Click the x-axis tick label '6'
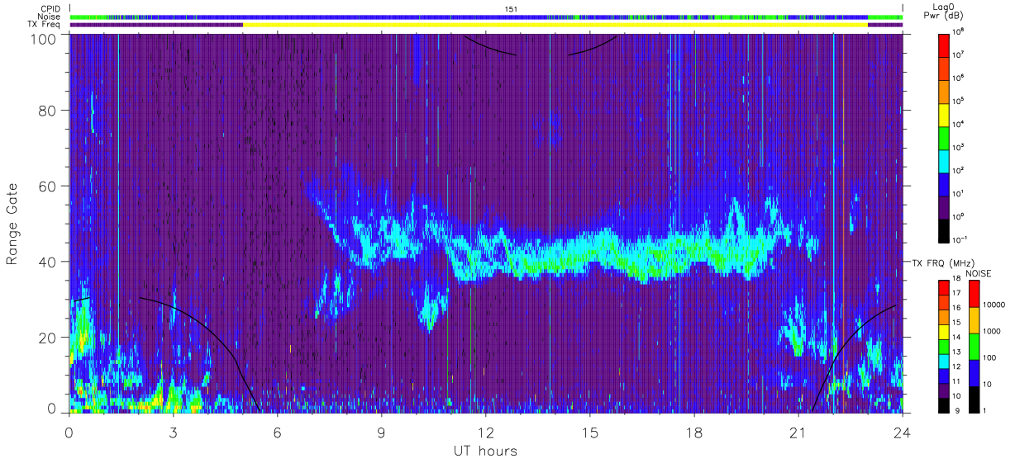Screen dimensions: 1015x468 click(x=278, y=432)
